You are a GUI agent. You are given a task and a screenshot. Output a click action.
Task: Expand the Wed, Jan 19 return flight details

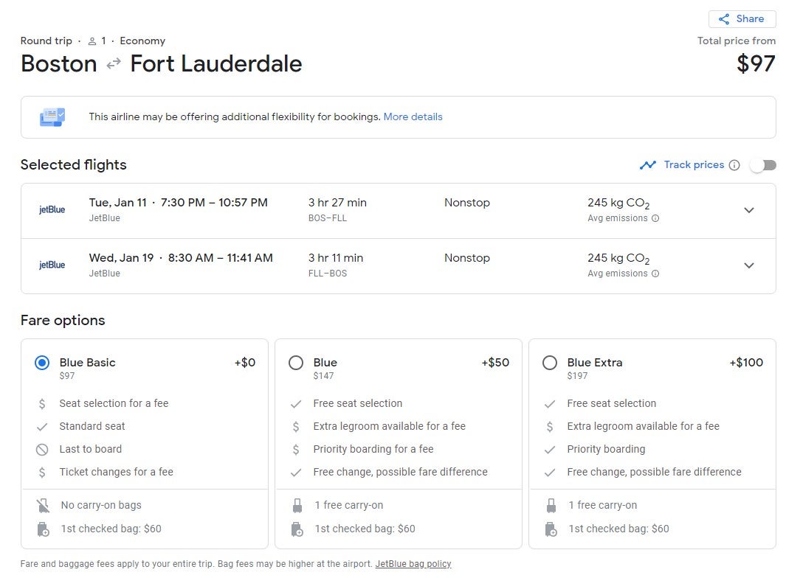tap(749, 266)
